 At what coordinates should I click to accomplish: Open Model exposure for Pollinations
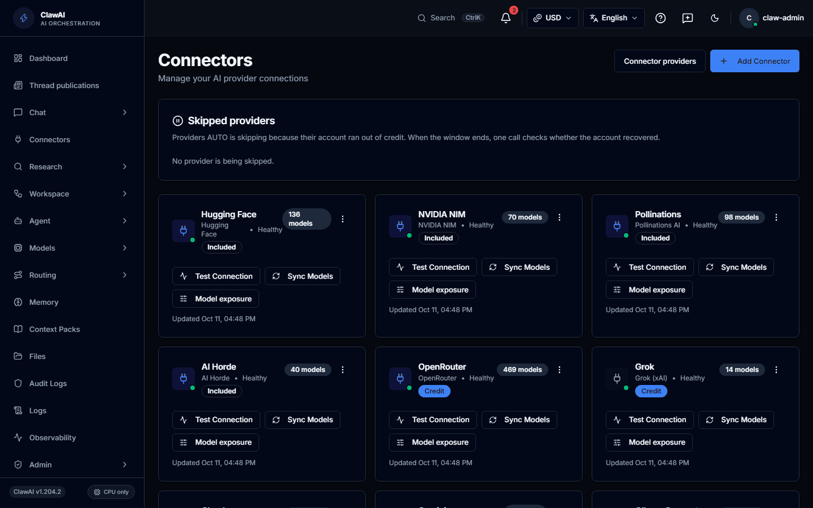coord(649,290)
